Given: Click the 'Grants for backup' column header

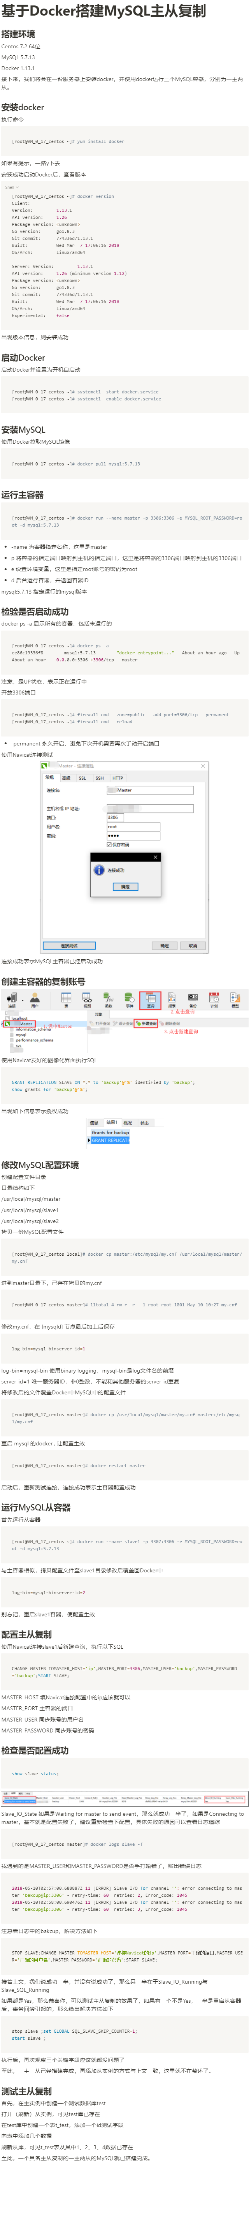Looking at the screenshot, I should (111, 1133).
